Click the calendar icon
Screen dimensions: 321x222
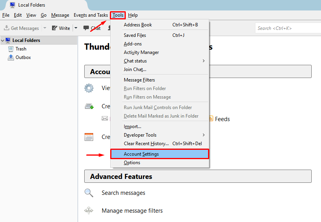(89, 137)
